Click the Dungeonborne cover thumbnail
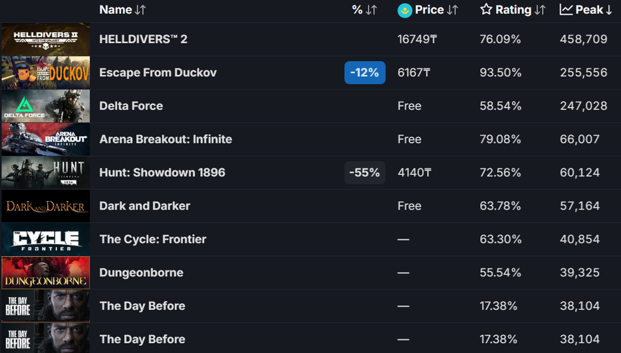Screen dimensions: 621x353 pyautogui.click(x=45, y=273)
